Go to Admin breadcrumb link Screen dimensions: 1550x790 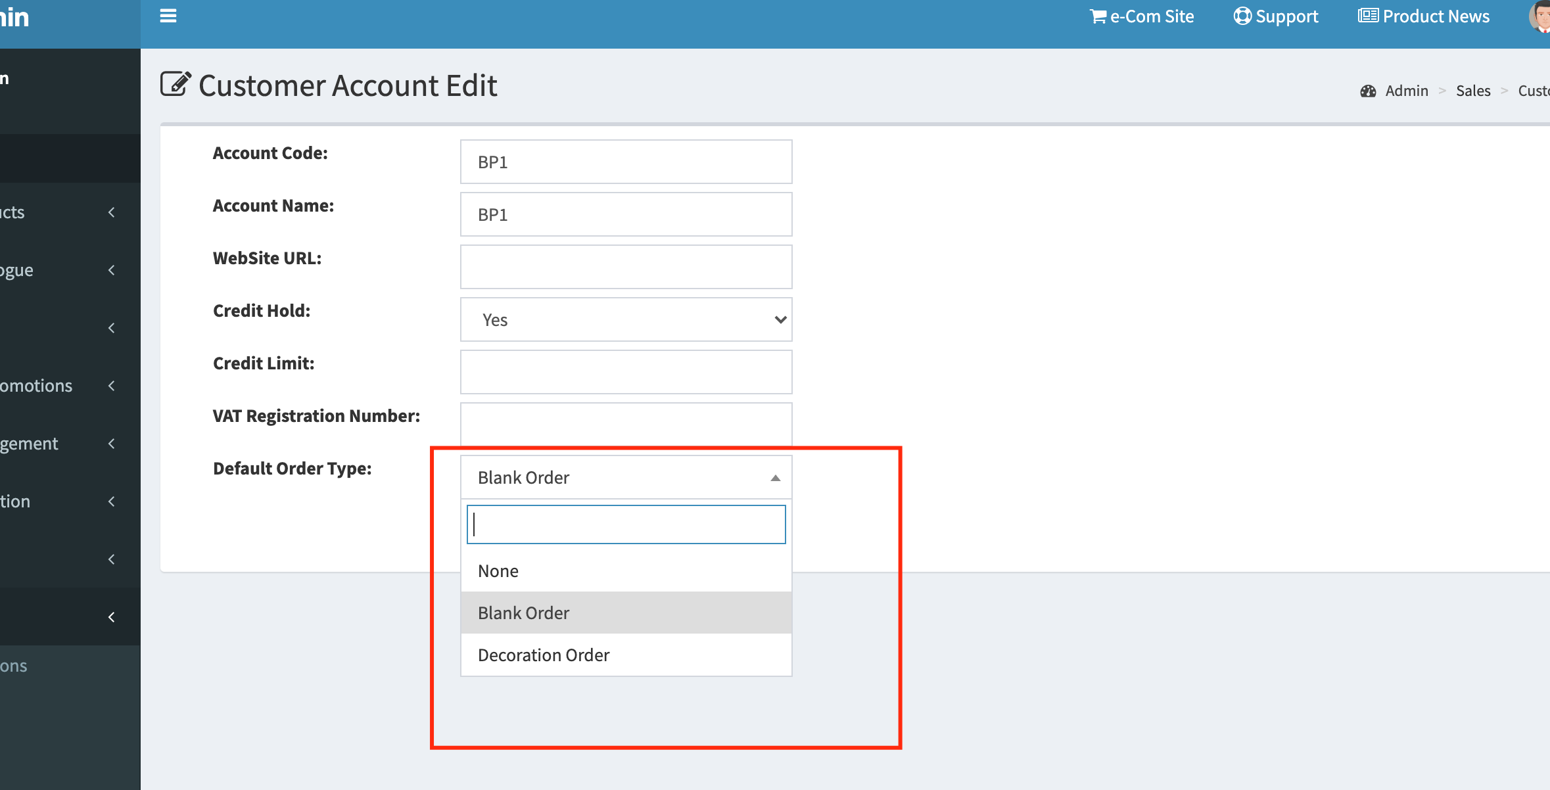coord(1406,91)
